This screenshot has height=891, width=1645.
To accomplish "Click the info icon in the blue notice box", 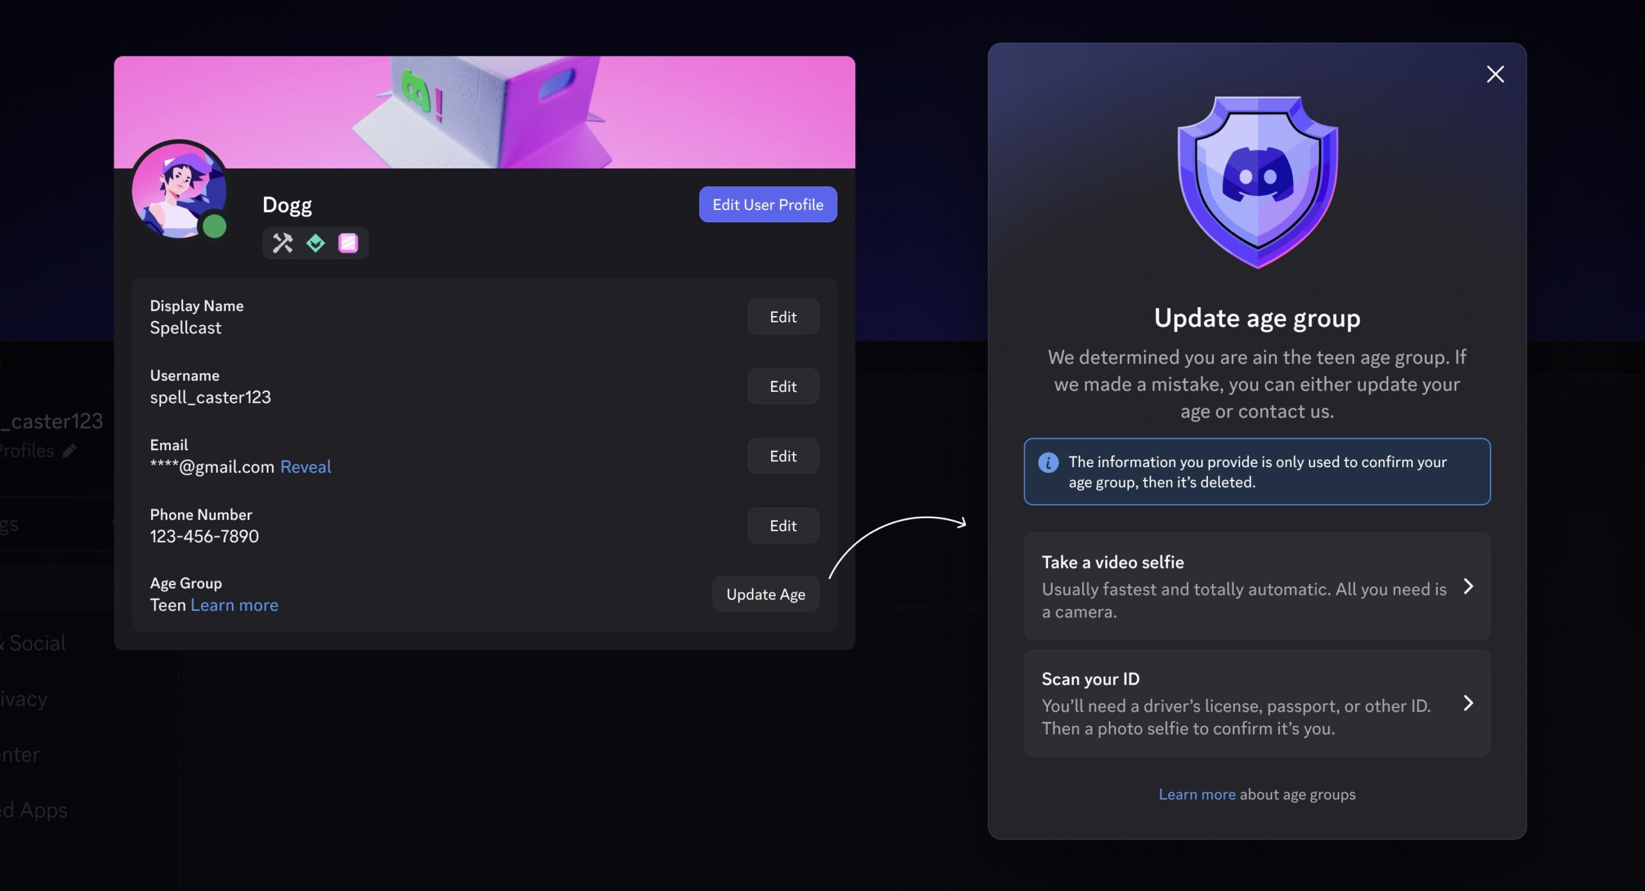I will pyautogui.click(x=1049, y=462).
